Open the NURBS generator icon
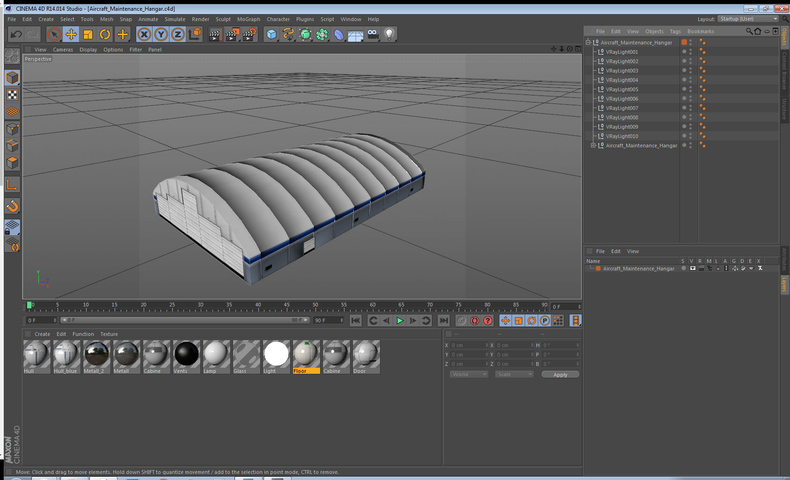This screenshot has width=790, height=480. coord(305,34)
